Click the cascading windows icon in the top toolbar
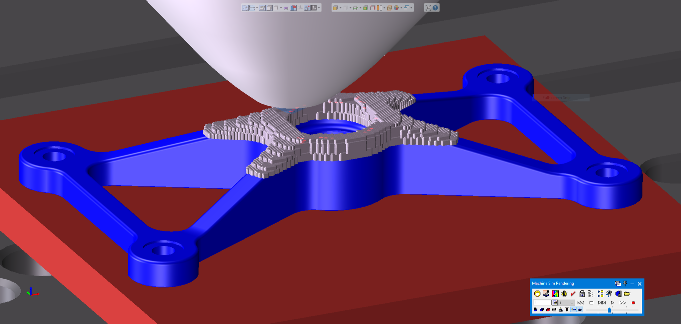The height and width of the screenshot is (324, 681). click(406, 8)
